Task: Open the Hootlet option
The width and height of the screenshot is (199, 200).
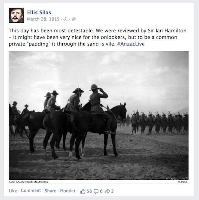Action: point(68,191)
